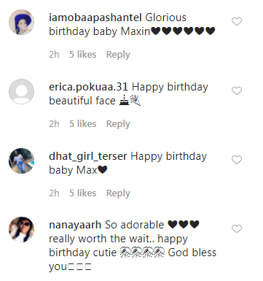The height and width of the screenshot is (281, 263).
Task: Tap the heart next to dhat_girl_terser's comment
Action: (237, 160)
